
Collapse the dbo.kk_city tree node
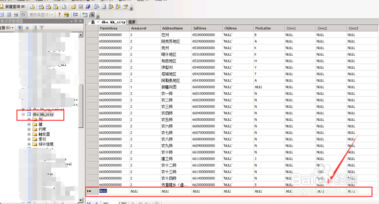coord(23,114)
